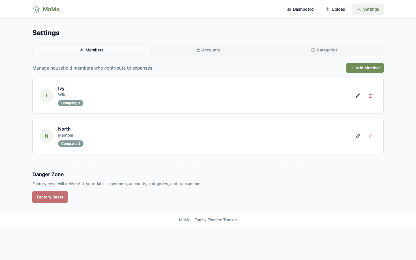The height and width of the screenshot is (260, 416).
Task: Switch to the Categories tab
Action: click(324, 50)
